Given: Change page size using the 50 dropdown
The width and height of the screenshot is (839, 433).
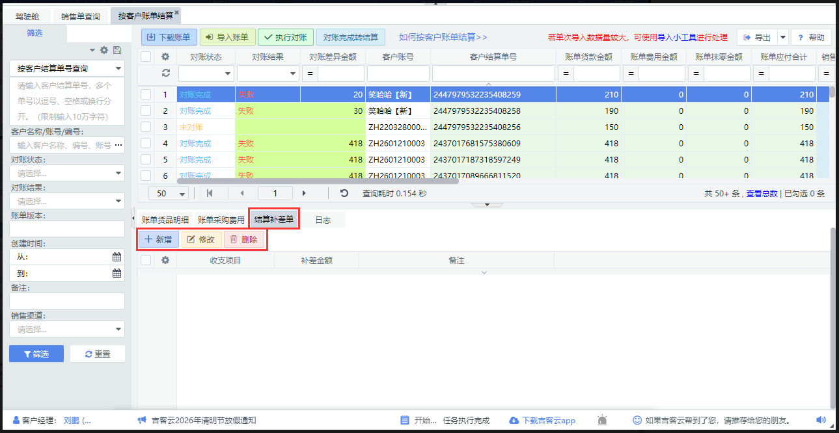Looking at the screenshot, I should [169, 193].
